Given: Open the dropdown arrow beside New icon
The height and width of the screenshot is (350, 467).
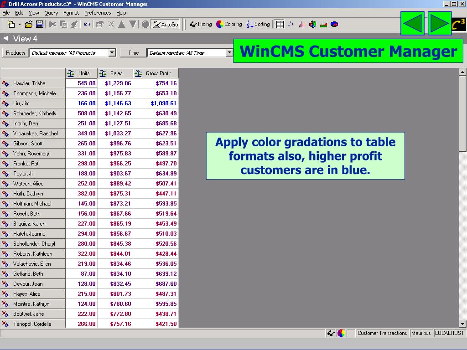Looking at the screenshot, I should 20,25.
